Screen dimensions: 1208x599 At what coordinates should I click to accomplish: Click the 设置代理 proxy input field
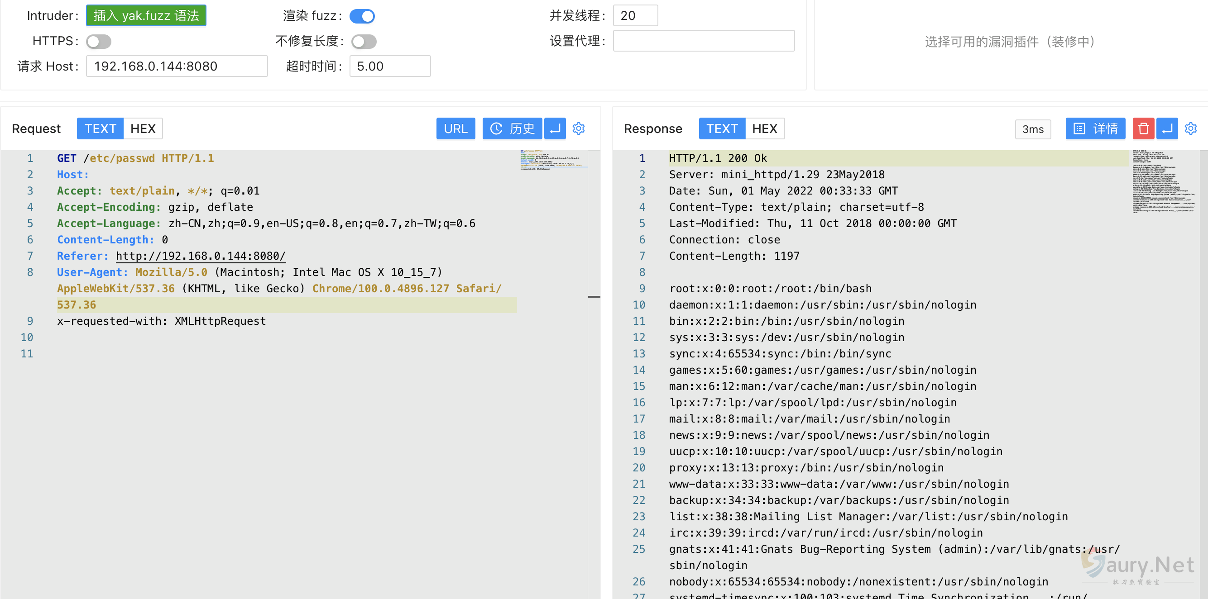pos(704,41)
